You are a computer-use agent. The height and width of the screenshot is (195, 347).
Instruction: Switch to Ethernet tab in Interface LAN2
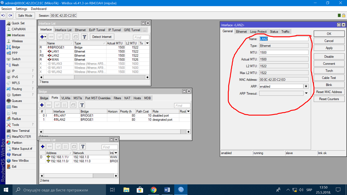click(x=241, y=31)
